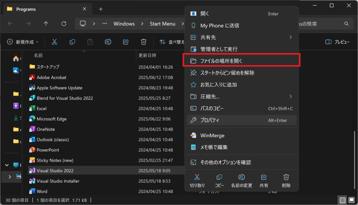Click Delete at the context menu bottom

pyautogui.click(x=286, y=181)
